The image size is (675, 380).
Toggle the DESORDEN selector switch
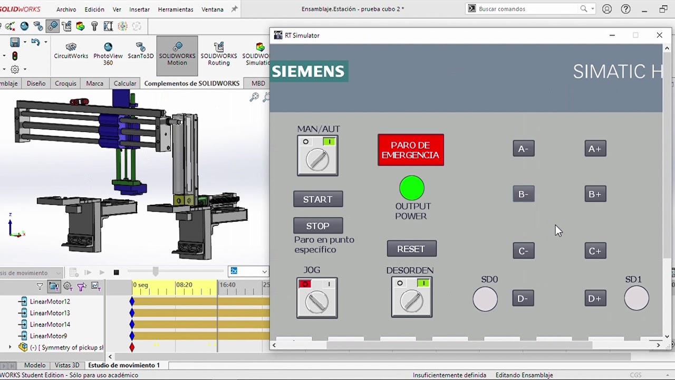click(412, 297)
